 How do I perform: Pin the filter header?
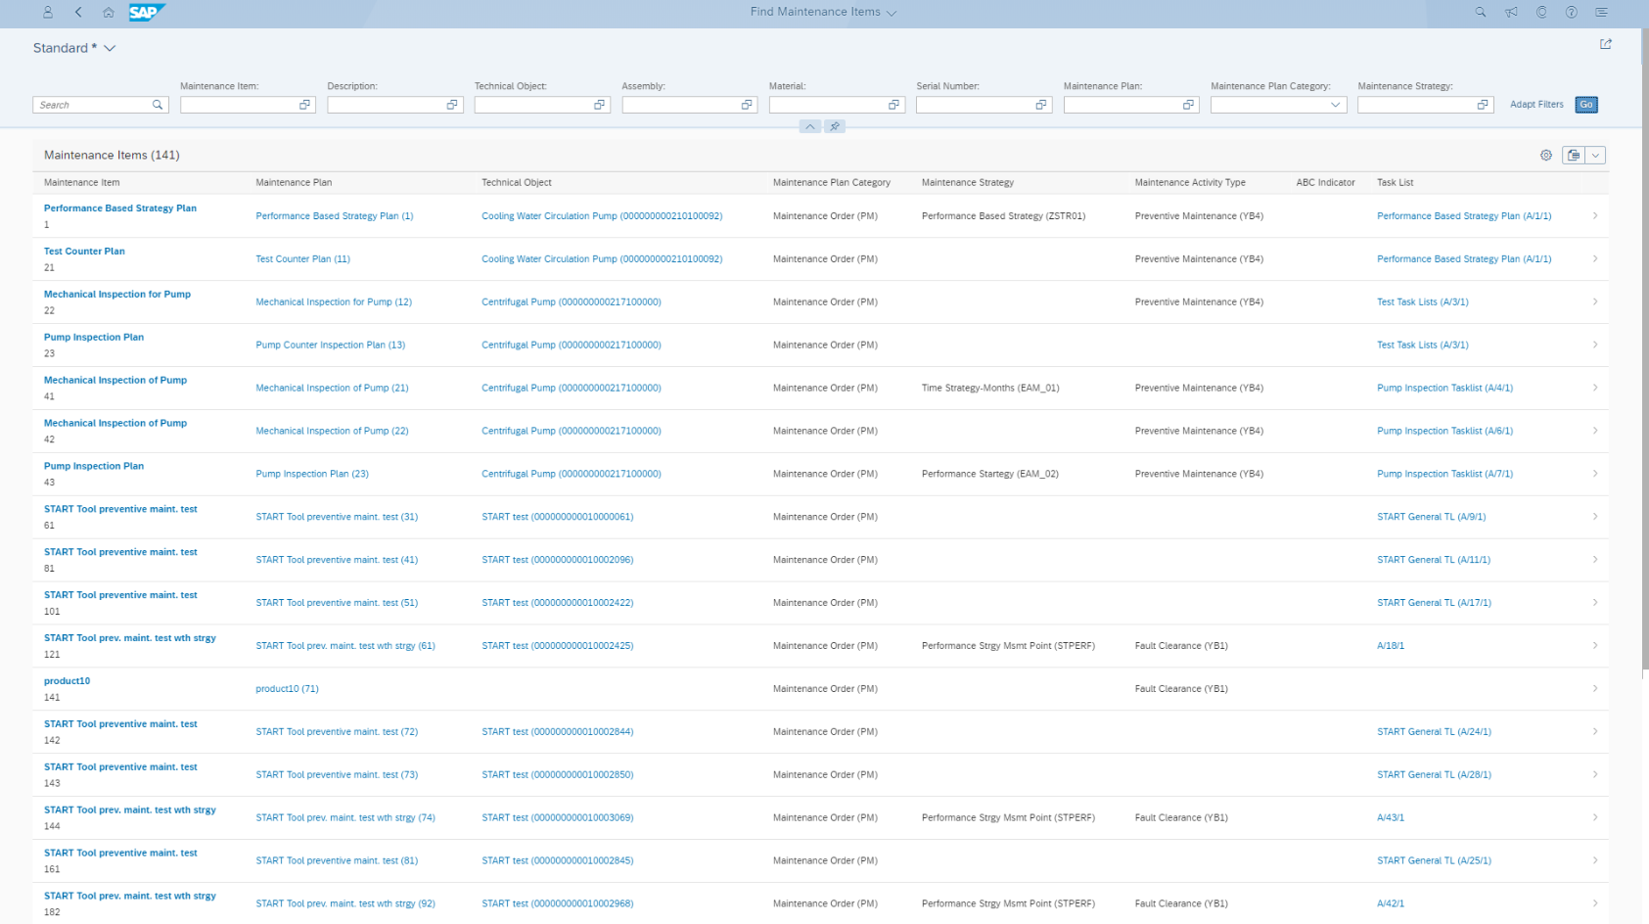(x=835, y=126)
